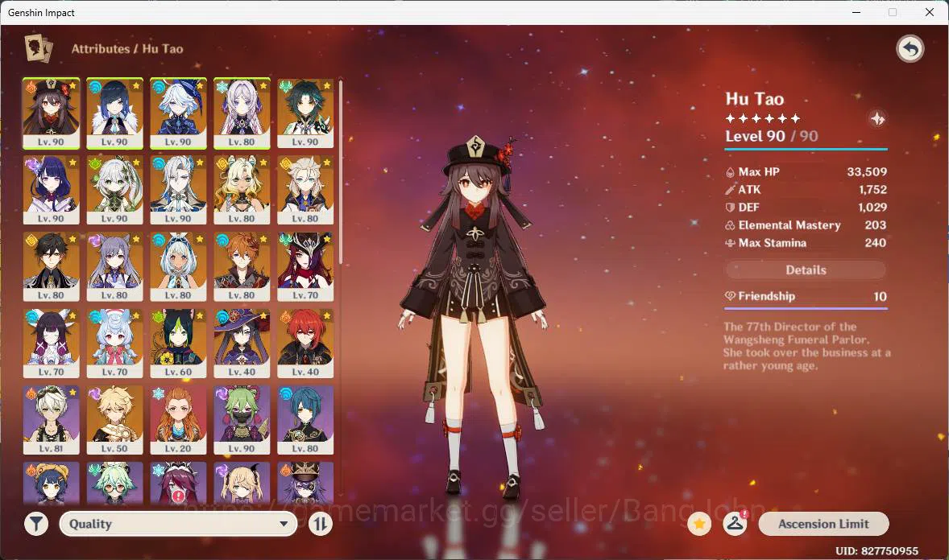This screenshot has width=949, height=560.
Task: Pick Chasca's Lv.70 portrait
Action: 305,266
